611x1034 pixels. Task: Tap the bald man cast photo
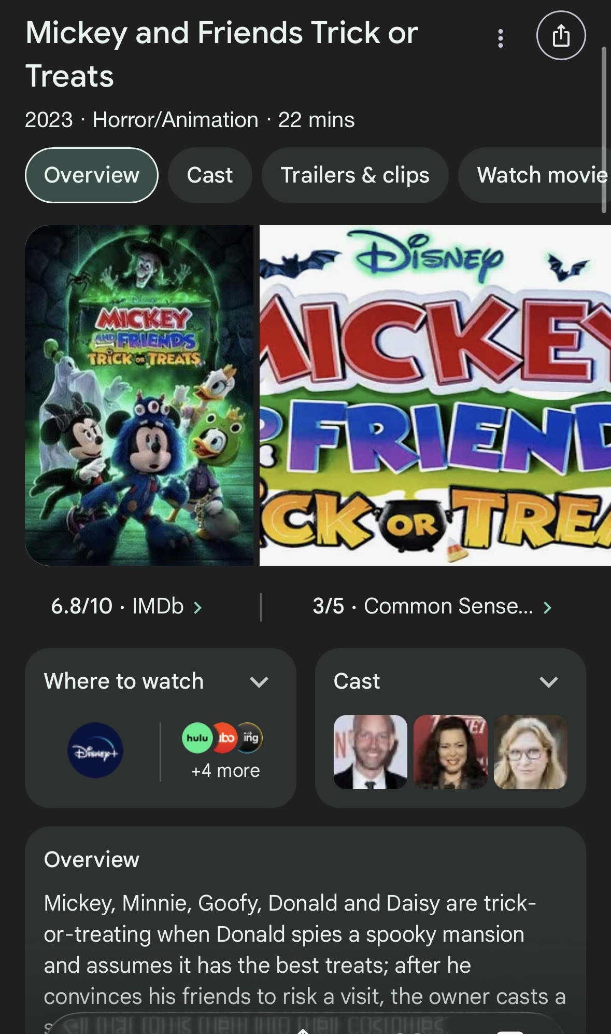click(371, 752)
